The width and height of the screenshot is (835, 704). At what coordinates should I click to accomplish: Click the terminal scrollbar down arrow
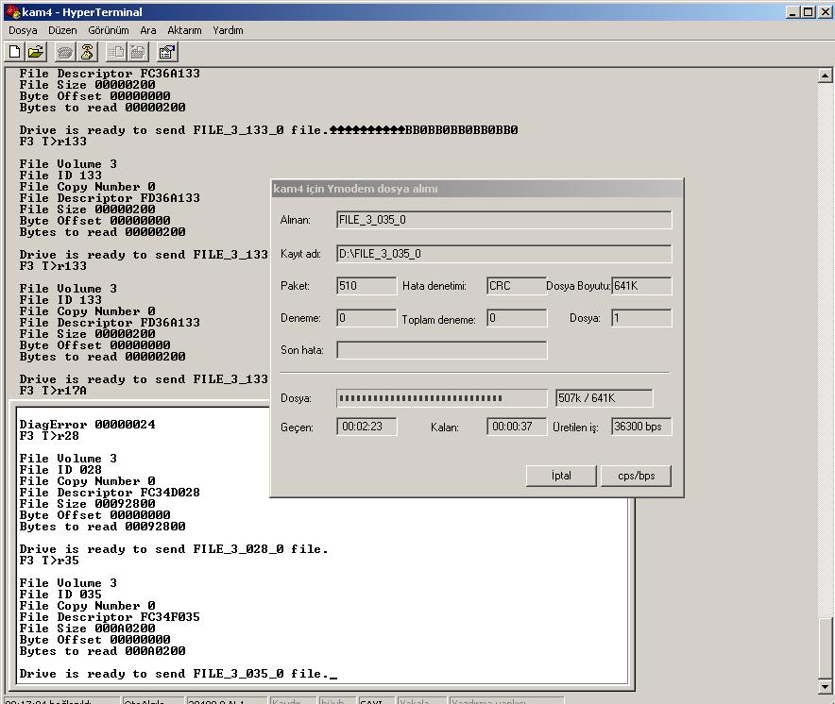click(825, 686)
